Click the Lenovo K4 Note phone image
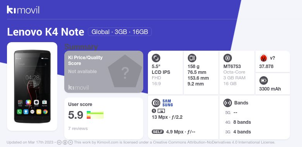This screenshot has width=302, height=147. point(33,86)
